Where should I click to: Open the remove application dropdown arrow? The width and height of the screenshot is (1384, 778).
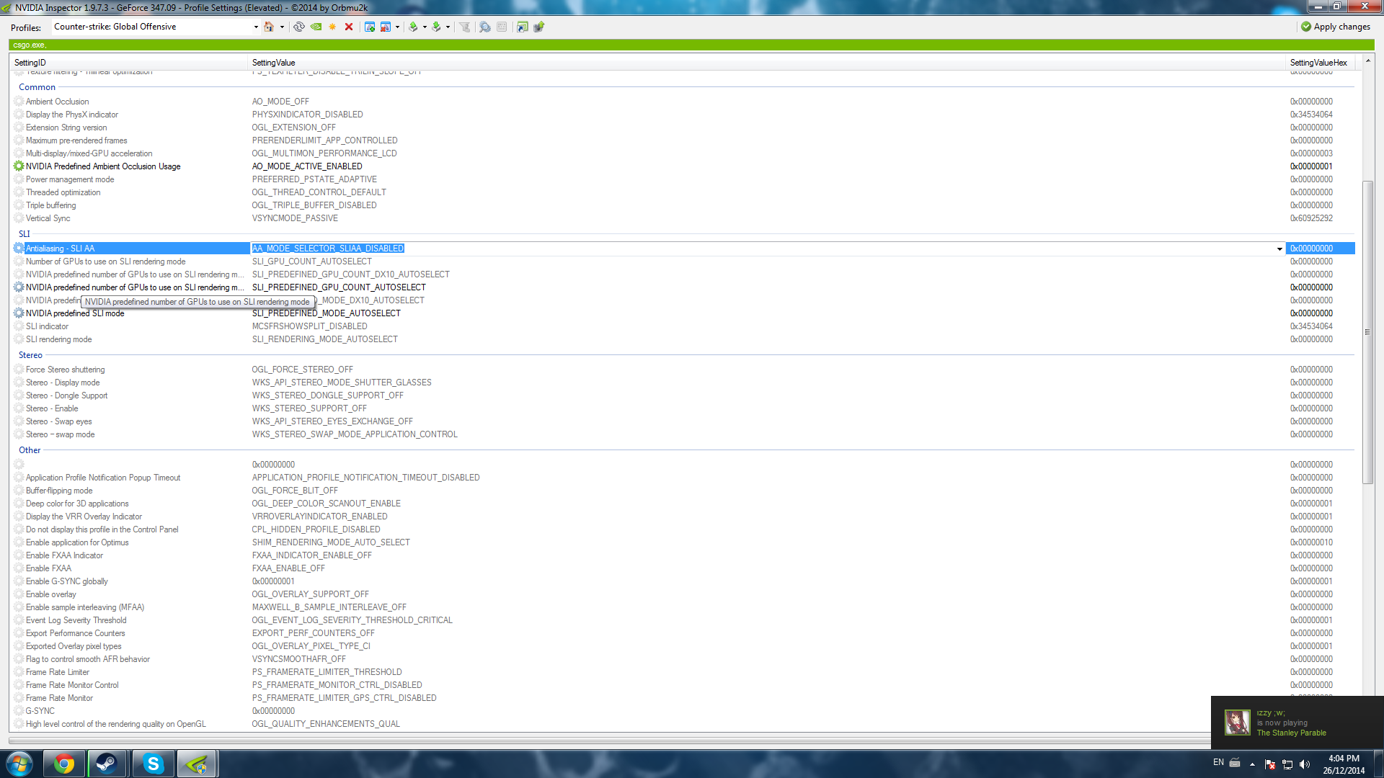click(x=397, y=27)
